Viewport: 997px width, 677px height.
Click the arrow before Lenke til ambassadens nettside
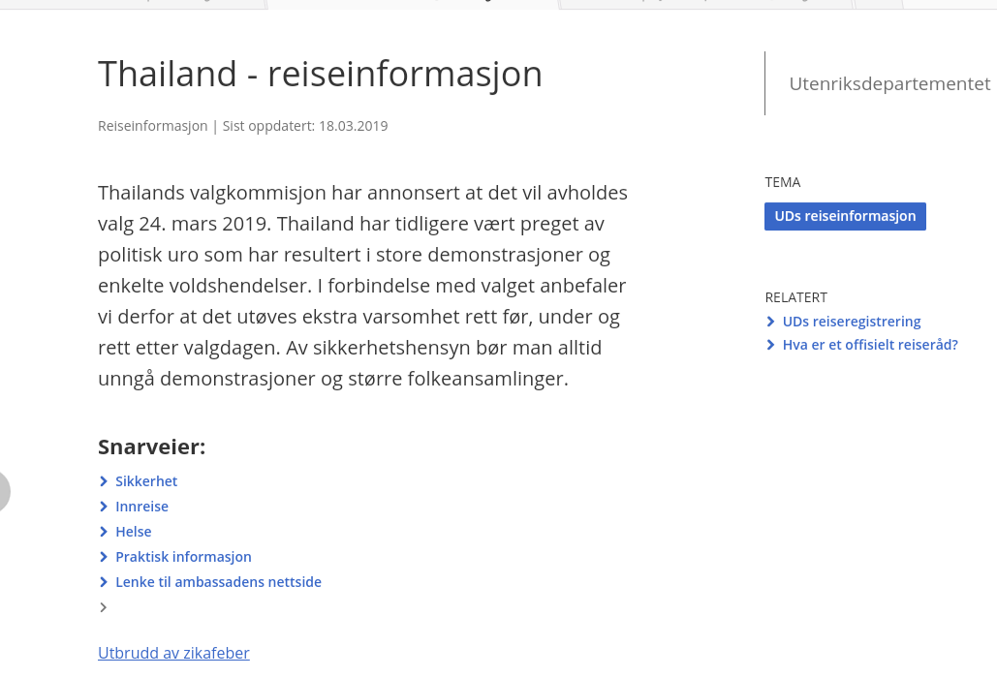click(104, 582)
